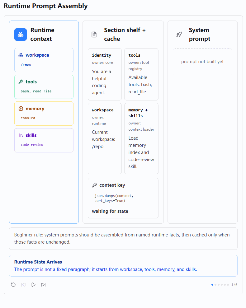Image resolution: width=246 pixels, height=308 pixels.
Task: Jump to the last step dot
Action: coord(228,285)
